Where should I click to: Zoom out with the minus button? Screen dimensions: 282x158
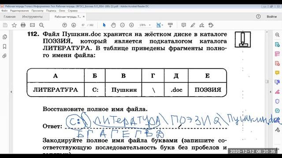122,25
